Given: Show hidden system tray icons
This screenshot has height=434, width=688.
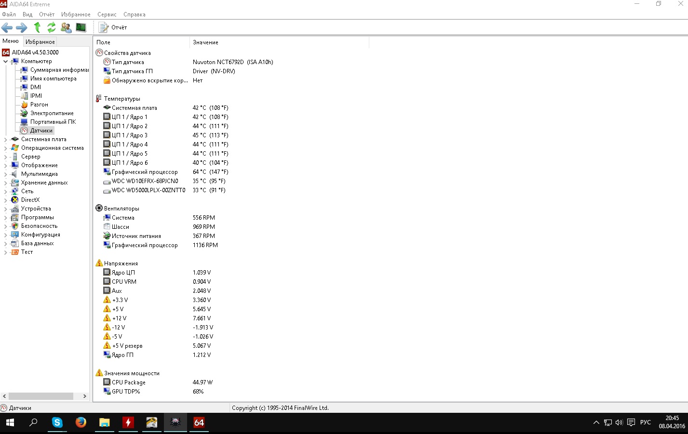Looking at the screenshot, I should click(x=596, y=423).
